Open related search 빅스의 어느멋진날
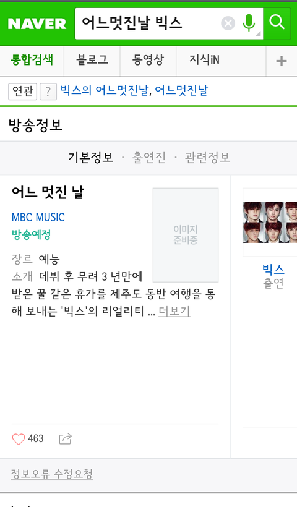The height and width of the screenshot is (507, 297). [x=105, y=90]
